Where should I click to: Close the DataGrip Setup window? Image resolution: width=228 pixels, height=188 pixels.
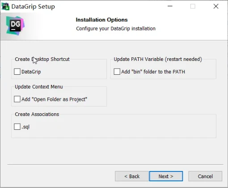click(216, 6)
